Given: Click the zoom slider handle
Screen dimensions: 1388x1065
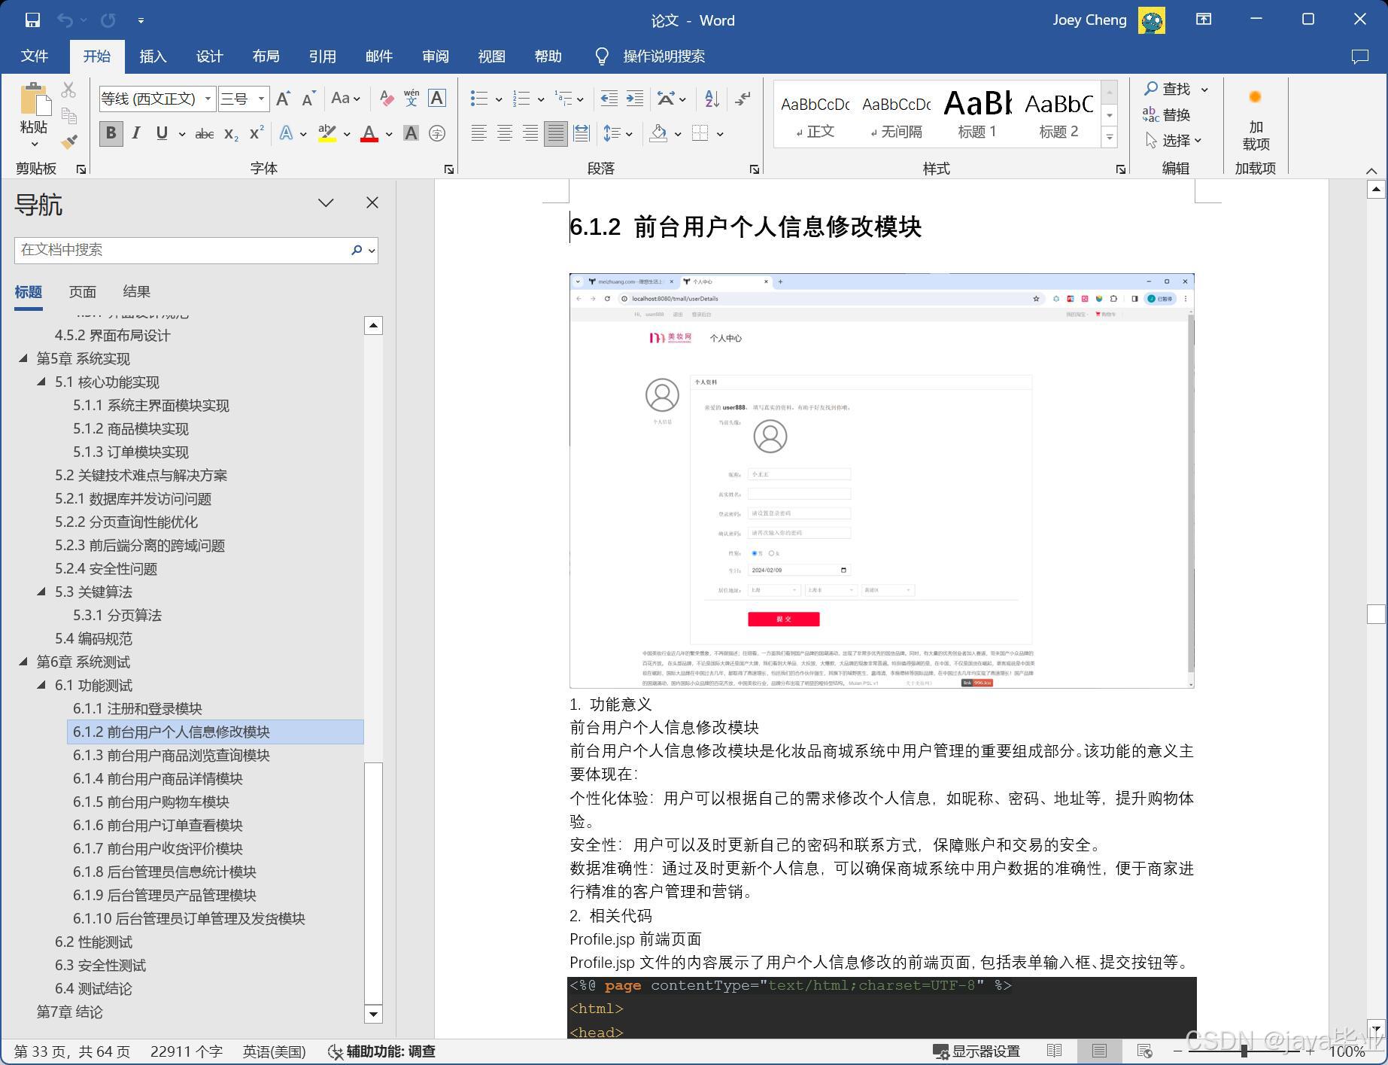Looking at the screenshot, I should click(x=1244, y=1051).
